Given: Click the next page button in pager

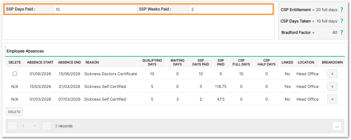Looking at the screenshot, I should pos(47,126).
